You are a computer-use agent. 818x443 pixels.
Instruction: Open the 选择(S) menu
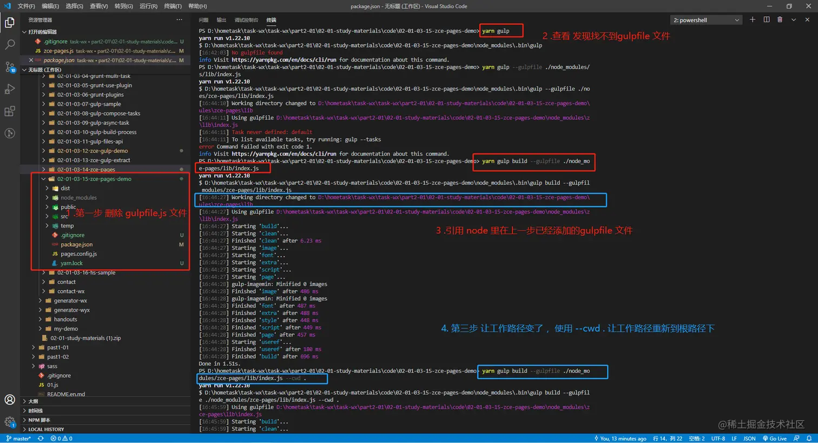tap(75, 6)
